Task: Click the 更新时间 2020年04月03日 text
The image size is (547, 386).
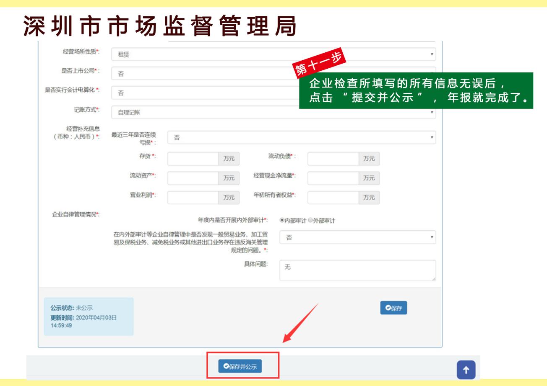Action: 83,321
